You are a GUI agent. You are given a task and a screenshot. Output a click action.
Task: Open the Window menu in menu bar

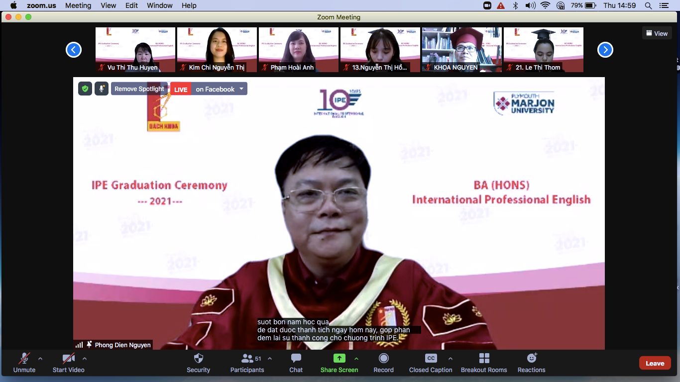pos(159,5)
